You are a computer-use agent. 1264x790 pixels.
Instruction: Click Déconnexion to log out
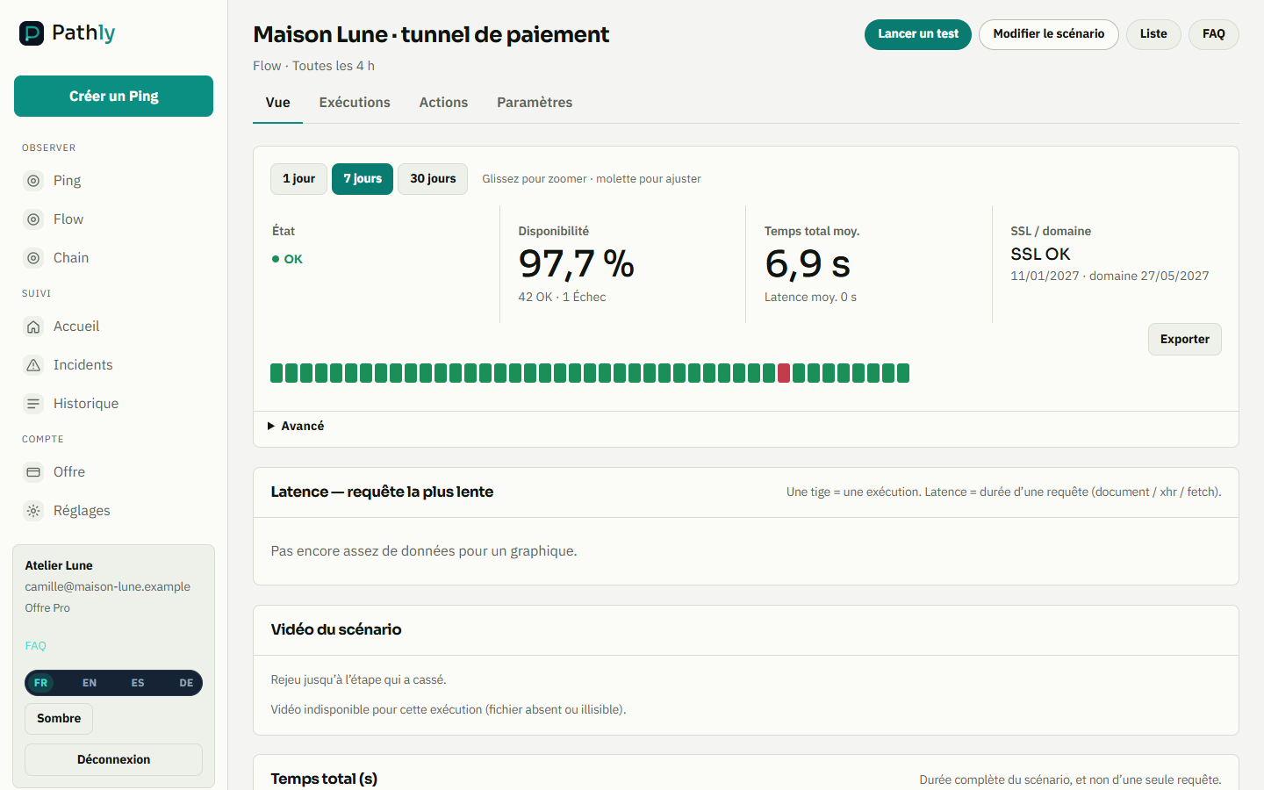[113, 760]
